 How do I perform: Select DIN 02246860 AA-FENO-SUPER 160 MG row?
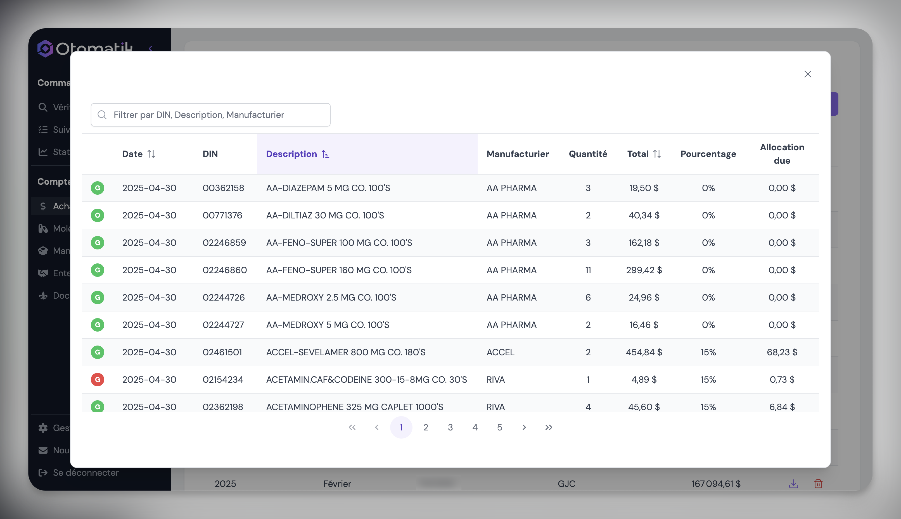[338, 270]
